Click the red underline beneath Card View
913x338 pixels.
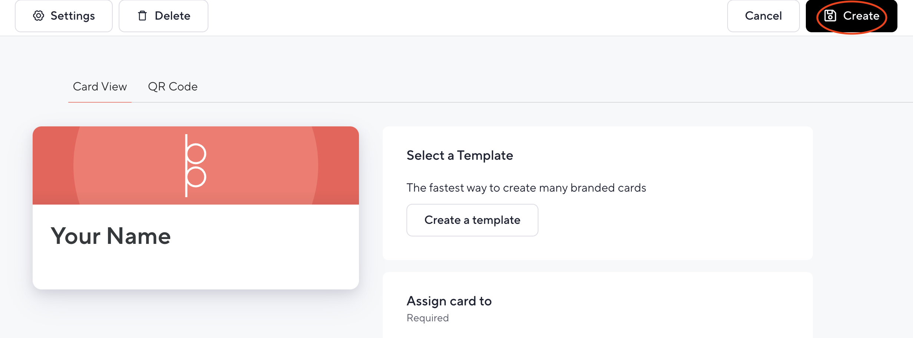pyautogui.click(x=100, y=102)
